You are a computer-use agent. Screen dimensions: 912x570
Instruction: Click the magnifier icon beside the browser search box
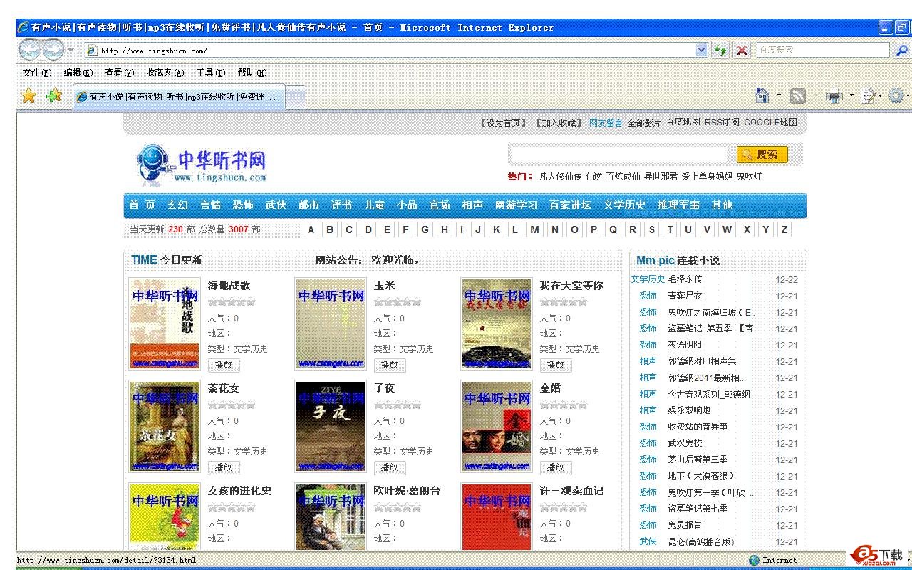(902, 50)
